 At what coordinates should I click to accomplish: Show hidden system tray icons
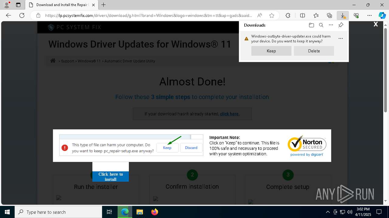tap(328, 212)
